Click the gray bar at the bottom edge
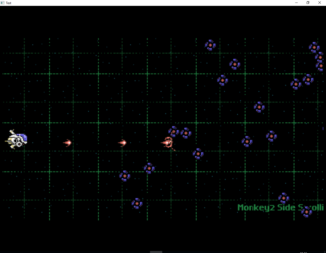This screenshot has height=253, width=326. pos(156,252)
